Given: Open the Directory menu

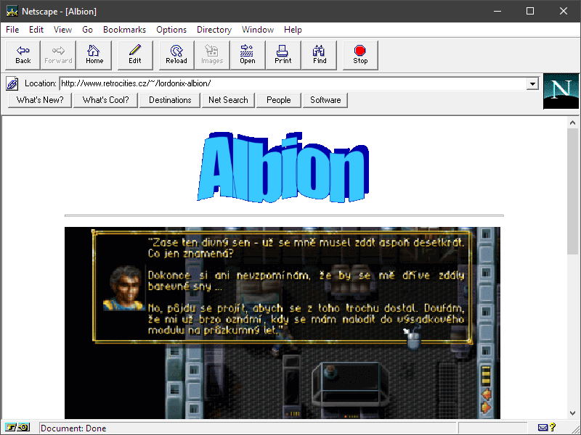Looking at the screenshot, I should tap(214, 30).
